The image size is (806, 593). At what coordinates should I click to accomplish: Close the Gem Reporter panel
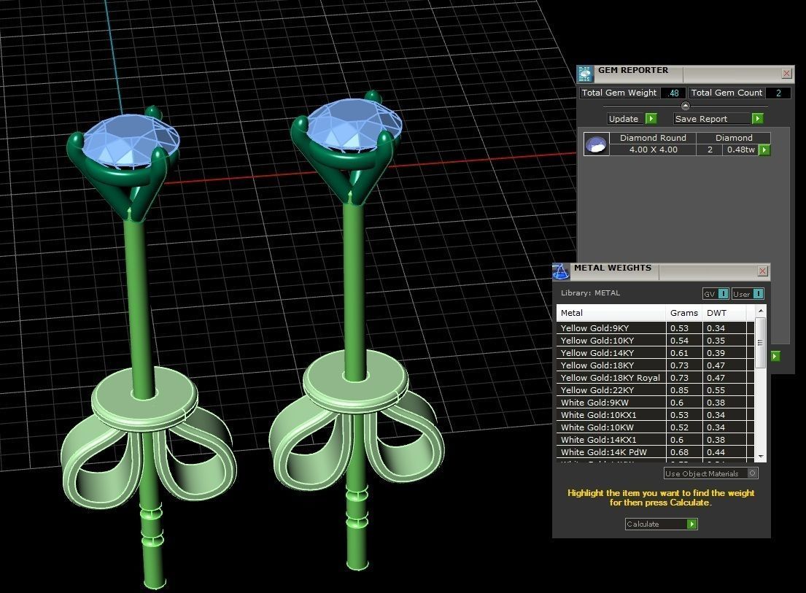(x=786, y=74)
